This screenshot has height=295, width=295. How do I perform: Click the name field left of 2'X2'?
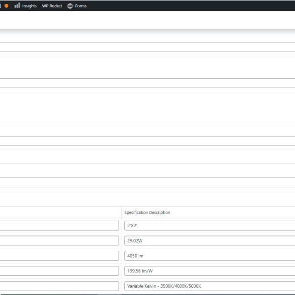59,226
